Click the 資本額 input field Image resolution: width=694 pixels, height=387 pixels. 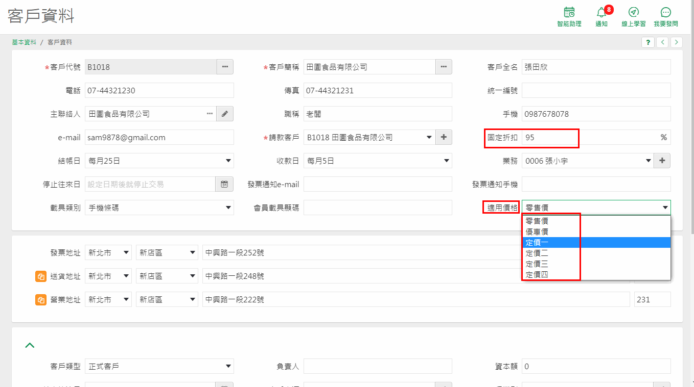point(596,366)
